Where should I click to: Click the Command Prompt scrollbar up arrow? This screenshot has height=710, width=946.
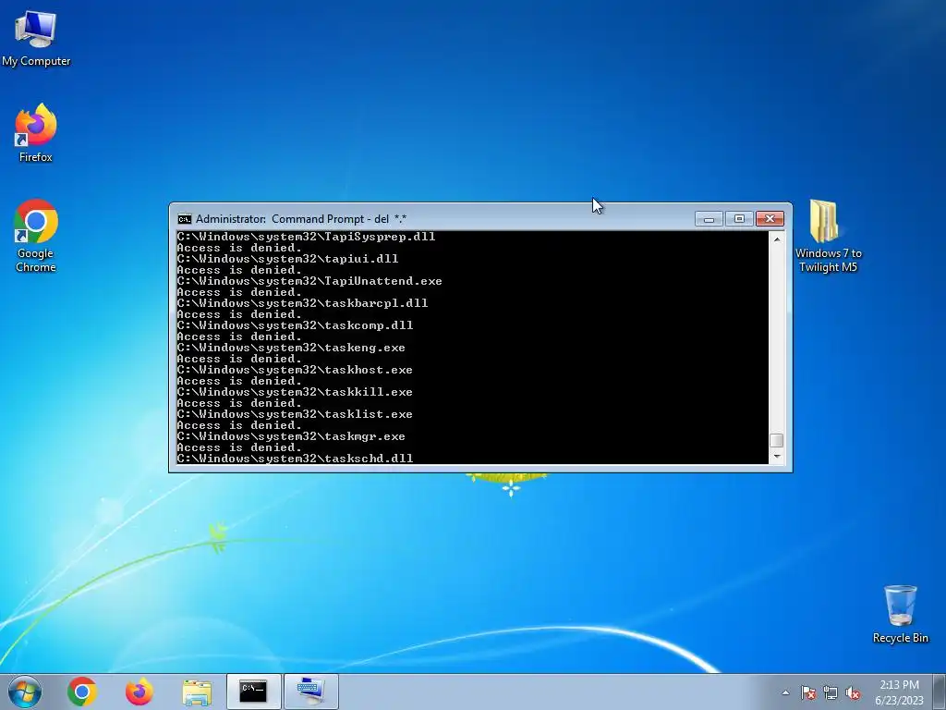[x=777, y=239]
